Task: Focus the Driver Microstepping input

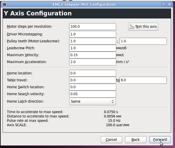Action: (93, 34)
